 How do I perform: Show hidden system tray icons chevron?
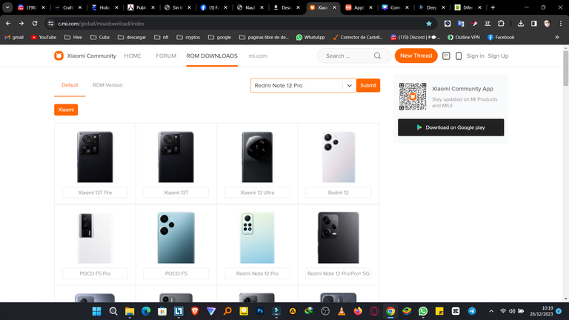click(x=491, y=311)
